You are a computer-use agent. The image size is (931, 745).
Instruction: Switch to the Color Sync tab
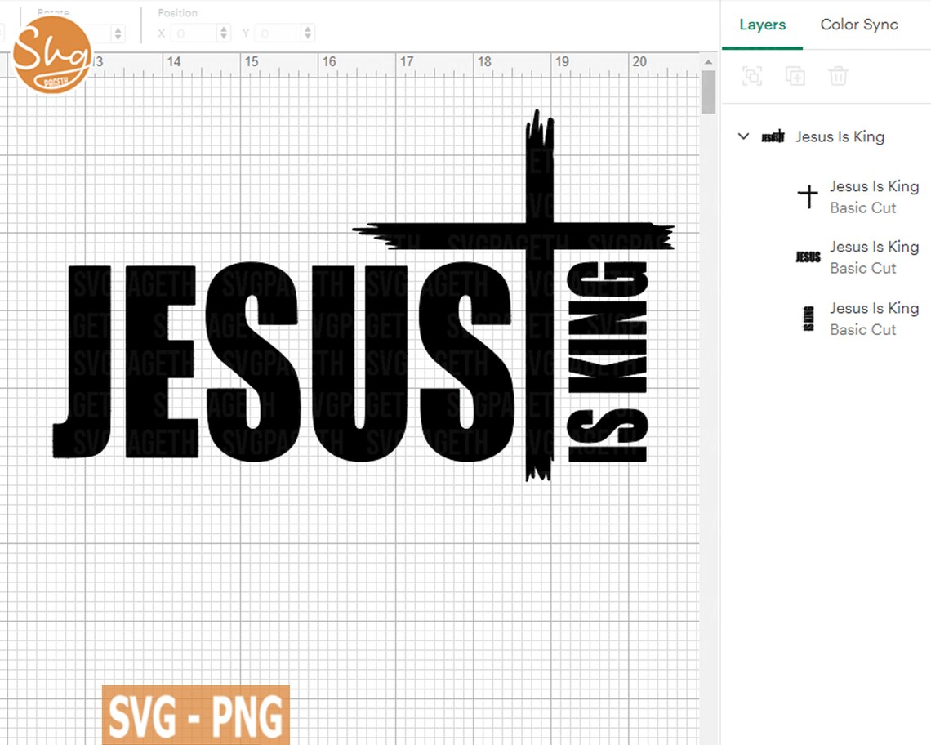[x=859, y=25]
